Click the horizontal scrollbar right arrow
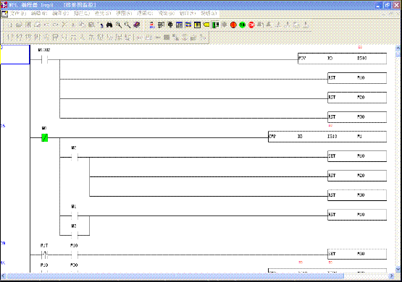This screenshot has width=402, height=282. (391, 276)
